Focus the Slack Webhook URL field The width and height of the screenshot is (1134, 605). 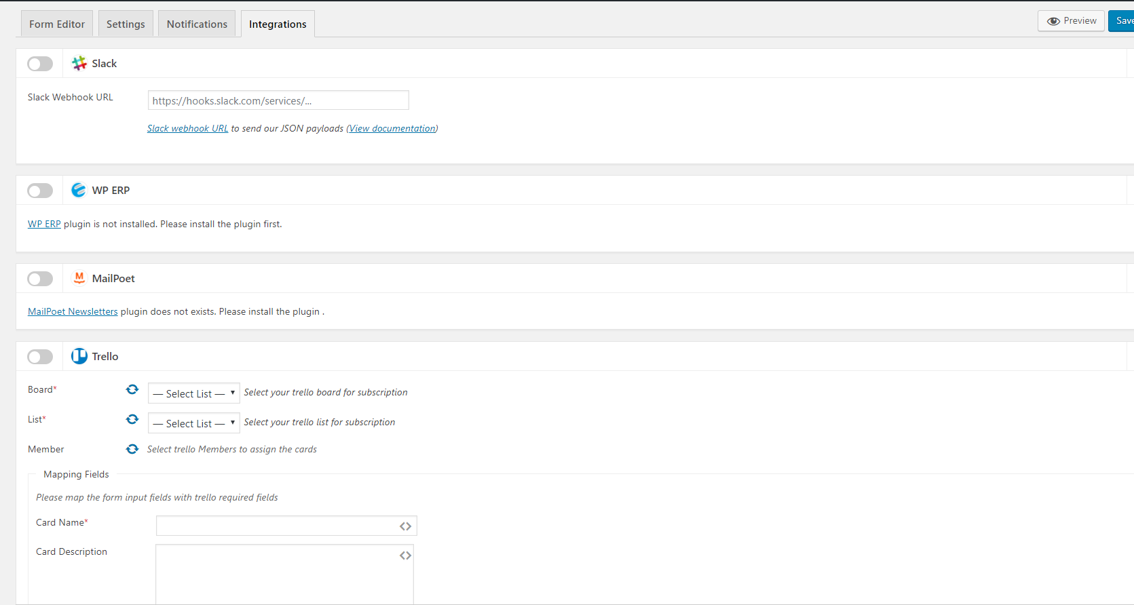tap(278, 100)
